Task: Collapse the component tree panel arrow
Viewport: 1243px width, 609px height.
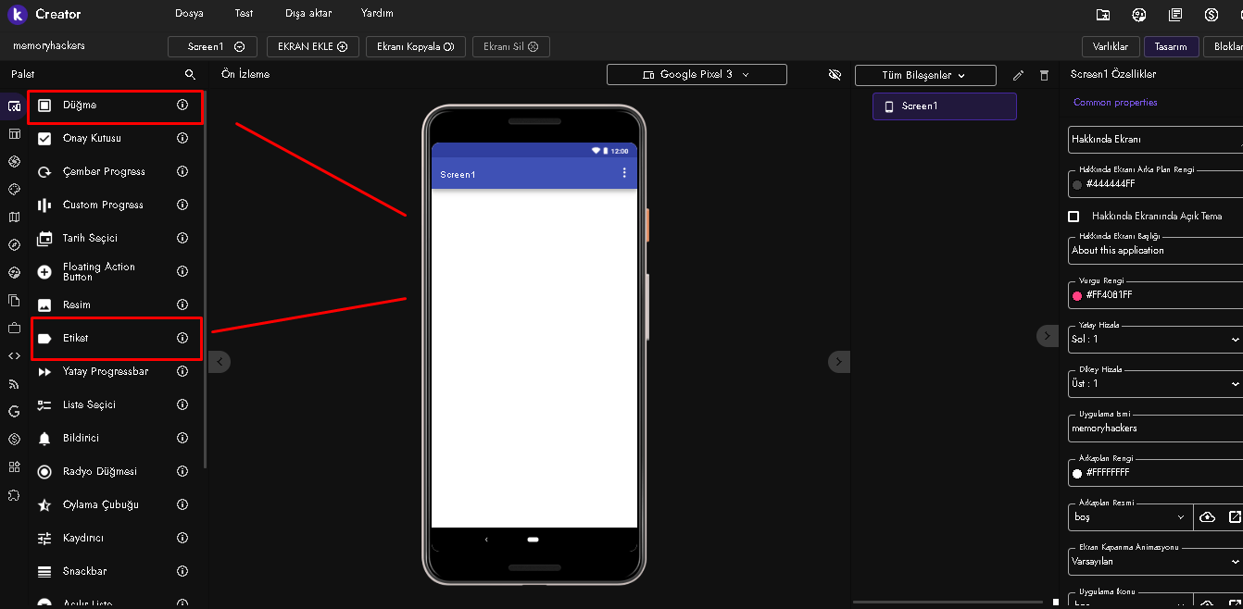Action: (x=838, y=362)
